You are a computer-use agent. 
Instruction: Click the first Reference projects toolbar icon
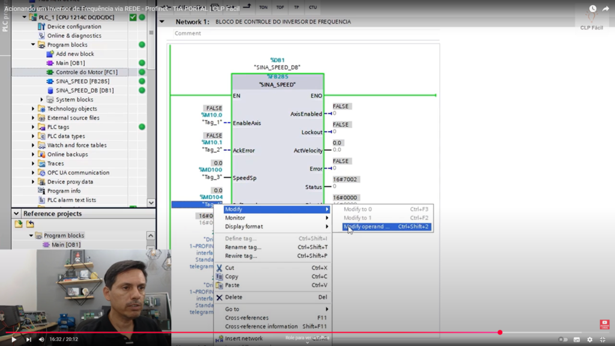pyautogui.click(x=19, y=224)
